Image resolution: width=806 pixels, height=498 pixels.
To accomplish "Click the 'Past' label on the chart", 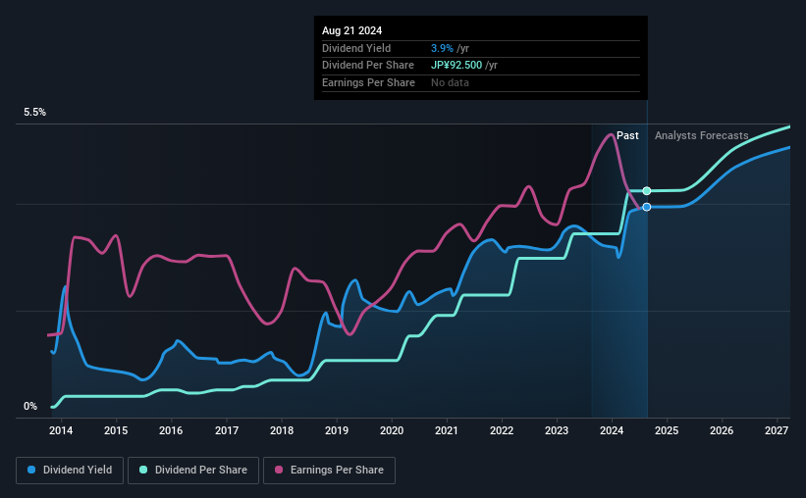I will [627, 135].
